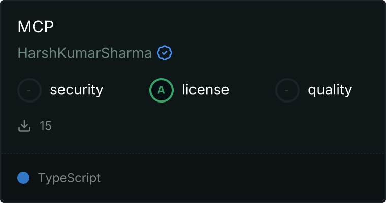The image size is (386, 203).
Task: Click the license label text
Action: point(206,89)
